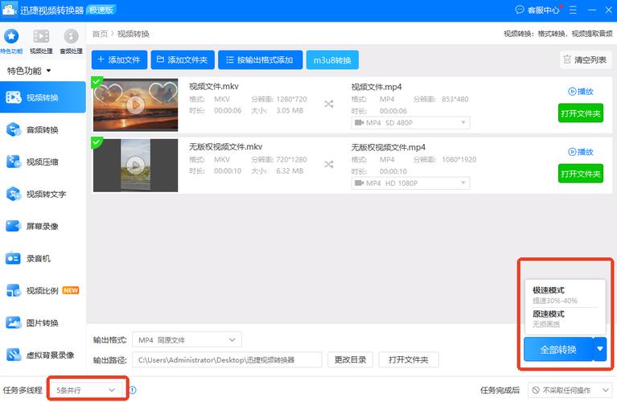Click the 添加文件 button
Image resolution: width=617 pixels, height=402 pixels.
click(x=119, y=59)
